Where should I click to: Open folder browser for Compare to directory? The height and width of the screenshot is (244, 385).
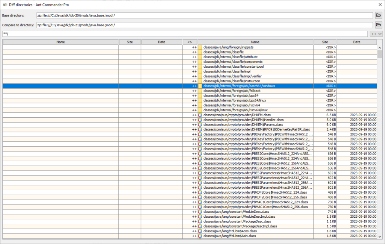pyautogui.click(x=378, y=25)
